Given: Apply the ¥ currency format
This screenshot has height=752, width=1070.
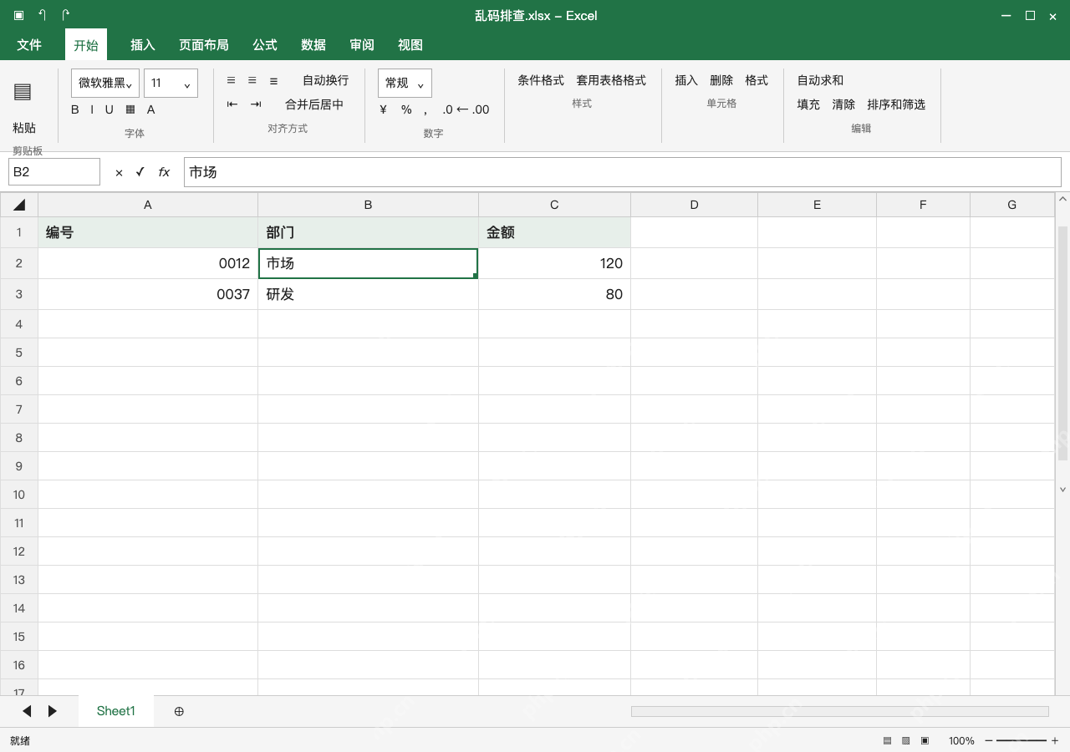Looking at the screenshot, I should (384, 109).
